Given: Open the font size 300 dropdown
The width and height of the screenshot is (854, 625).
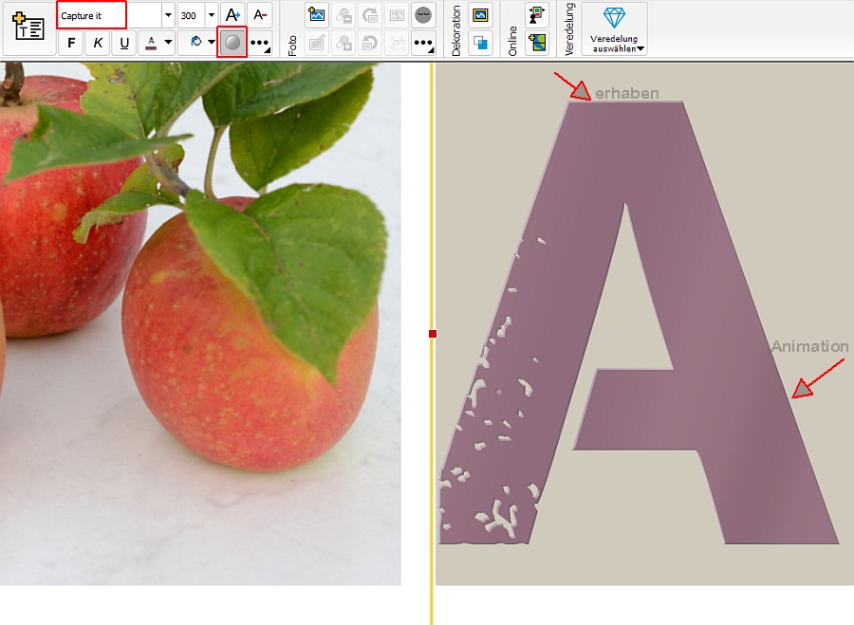Looking at the screenshot, I should click(x=212, y=15).
